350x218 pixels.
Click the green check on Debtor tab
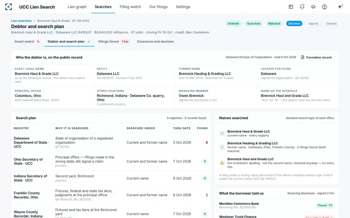click(89, 42)
